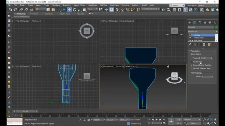This screenshot has height=126, width=225.
Task: Open the Create panel plus tab
Action: [x=189, y=22]
